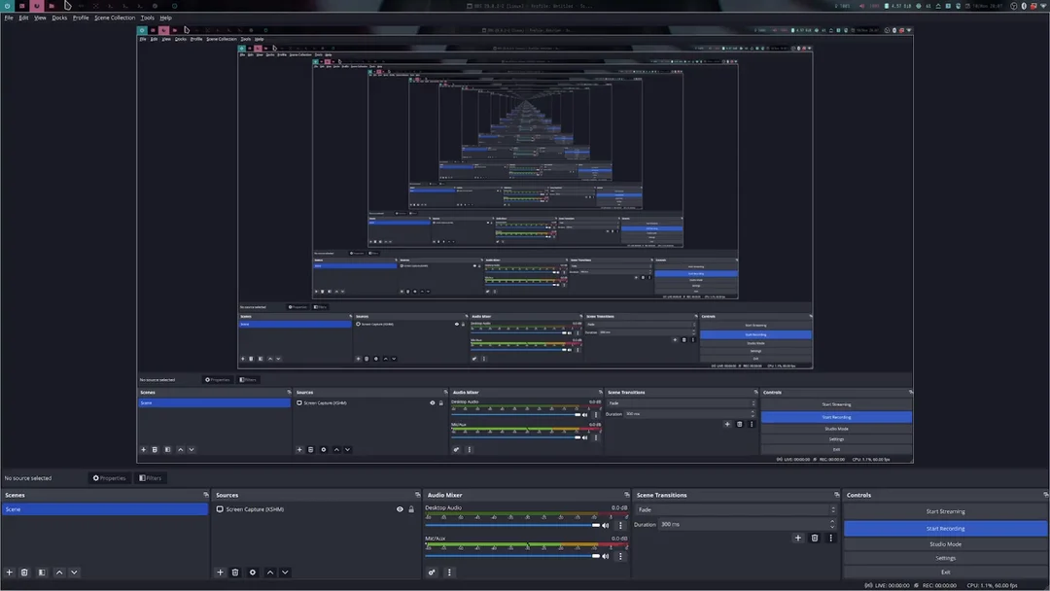Open source properties via the gear icon
This screenshot has height=591, width=1050.
tap(253, 573)
